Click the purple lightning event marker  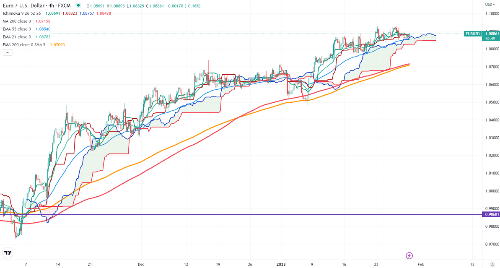tap(409, 255)
